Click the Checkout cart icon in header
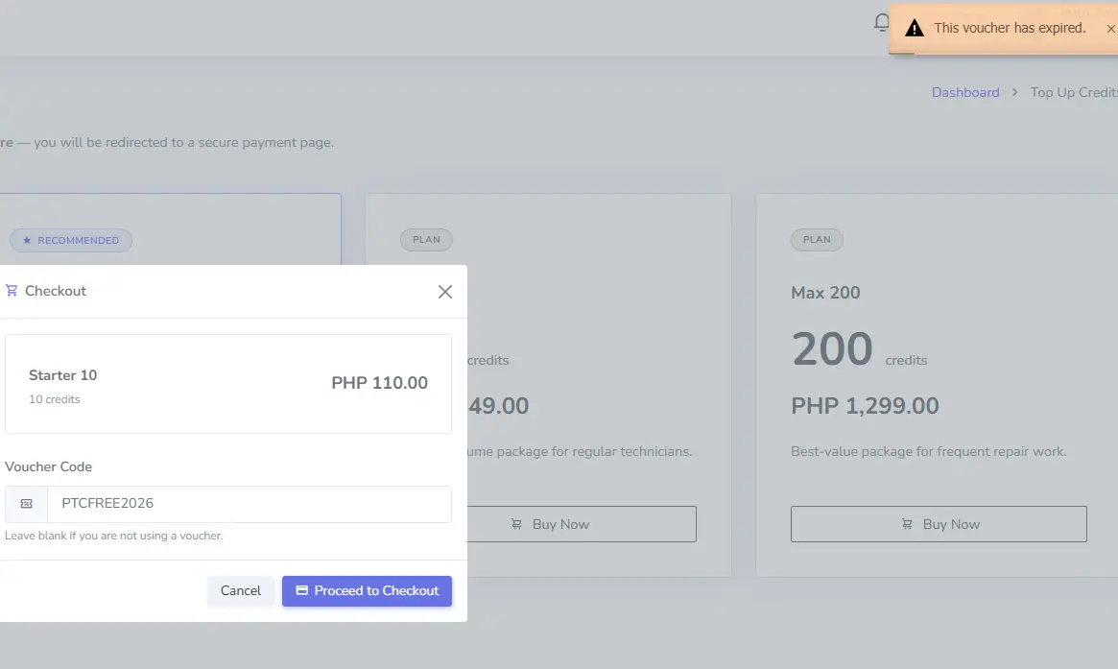The height and width of the screenshot is (669, 1118). [12, 290]
